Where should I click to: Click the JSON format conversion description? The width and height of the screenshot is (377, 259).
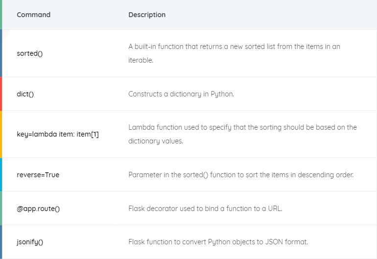click(x=218, y=242)
